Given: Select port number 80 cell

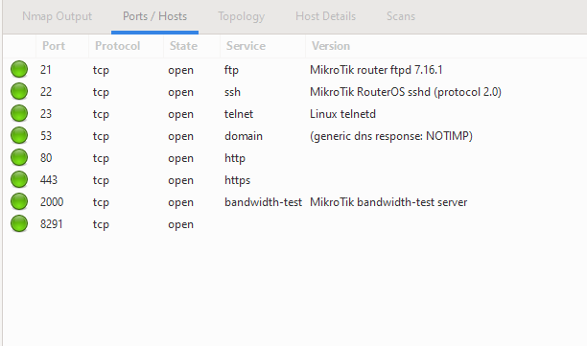Looking at the screenshot, I should (x=46, y=158).
